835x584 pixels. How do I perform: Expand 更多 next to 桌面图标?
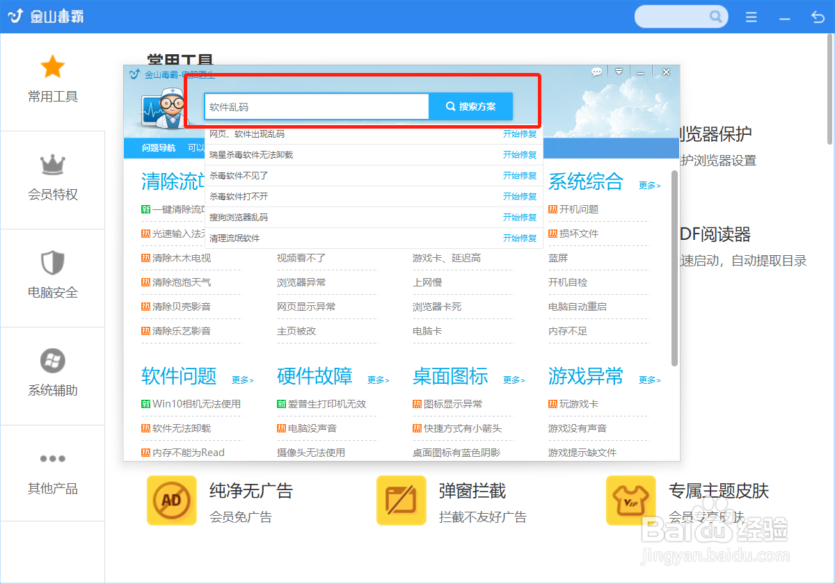tap(514, 380)
